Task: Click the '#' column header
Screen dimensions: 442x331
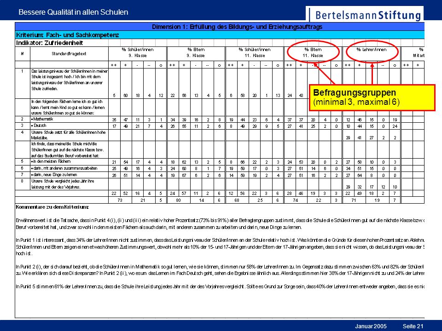Action: 22,53
